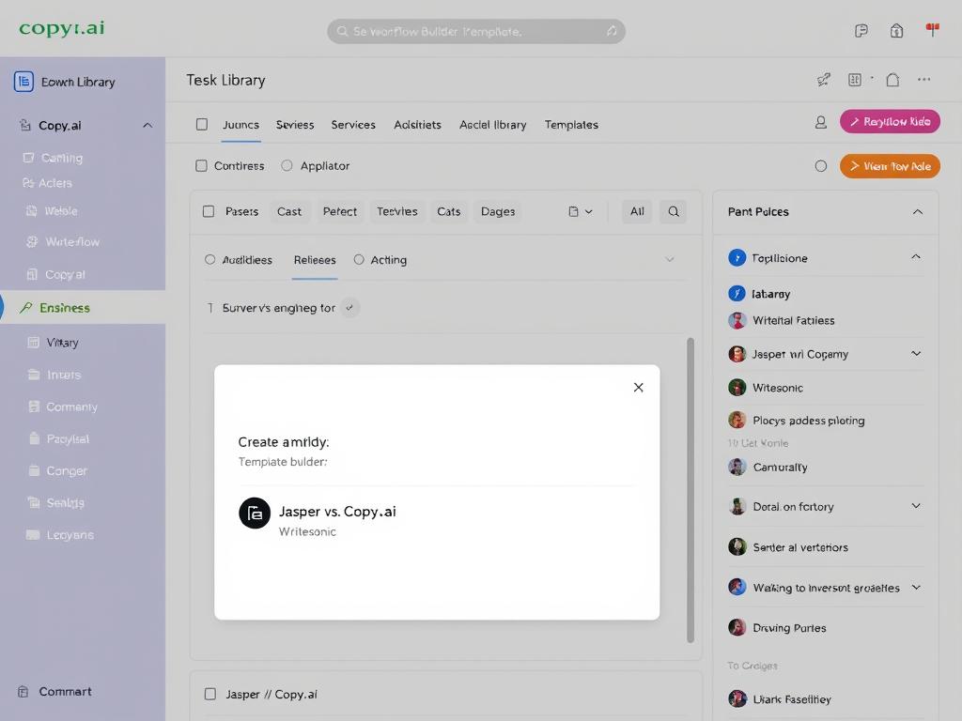Screen dimensions: 962x721
Task: Open the search magnifier icon in the filter bar
Action: click(673, 211)
